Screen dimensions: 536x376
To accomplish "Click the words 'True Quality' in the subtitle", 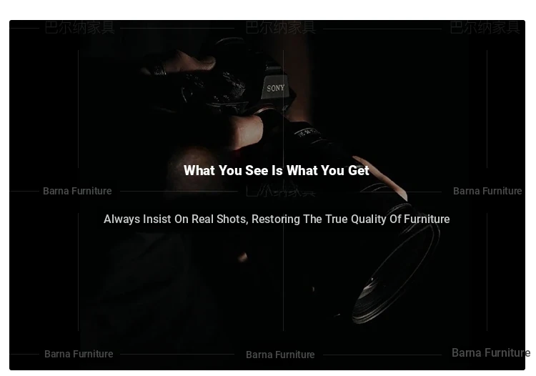I will [x=355, y=219].
